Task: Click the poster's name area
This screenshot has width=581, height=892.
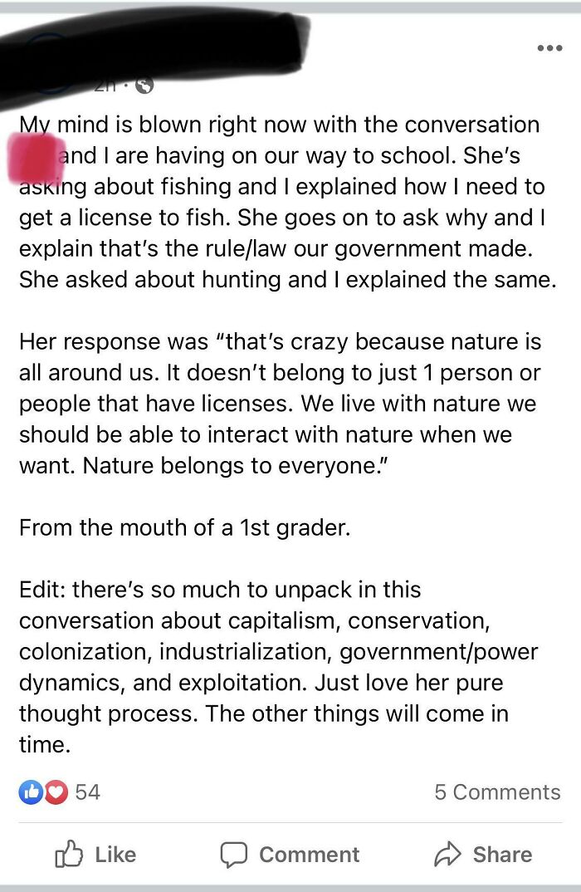Action: (x=149, y=58)
